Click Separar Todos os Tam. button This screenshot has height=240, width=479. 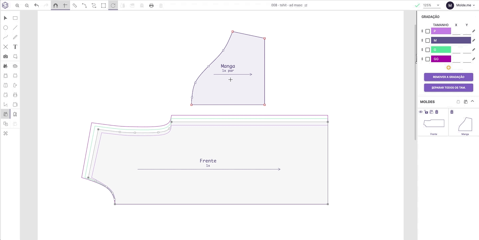coord(448,88)
